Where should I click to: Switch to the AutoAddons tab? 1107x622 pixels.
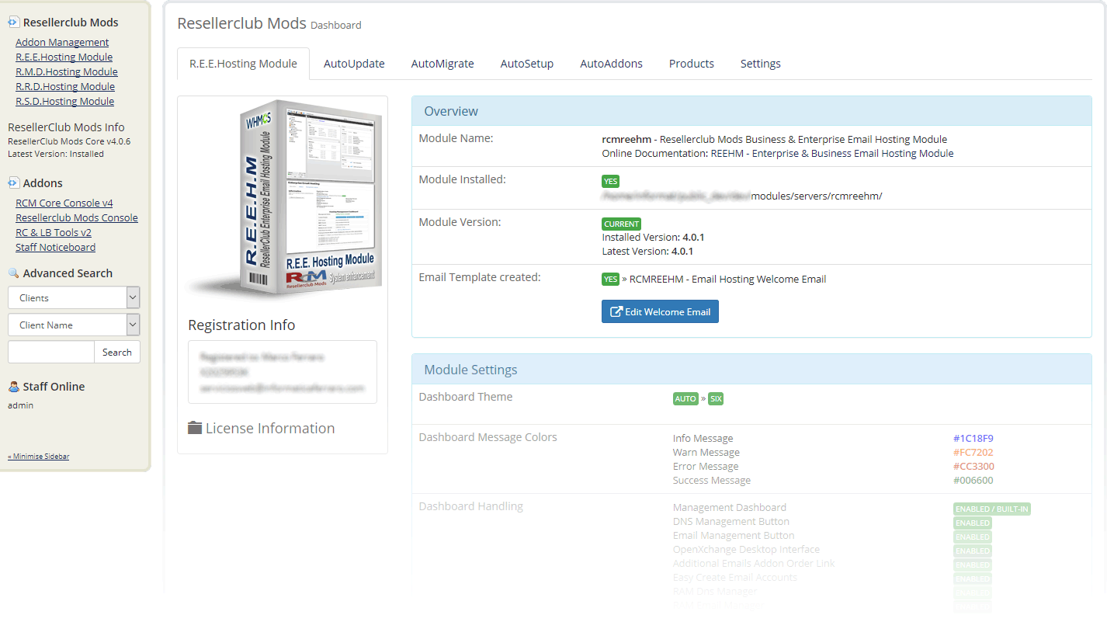pos(612,64)
